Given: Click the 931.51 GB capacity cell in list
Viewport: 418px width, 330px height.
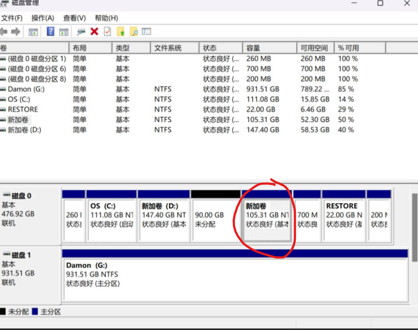Looking at the screenshot, I should coord(263,89).
